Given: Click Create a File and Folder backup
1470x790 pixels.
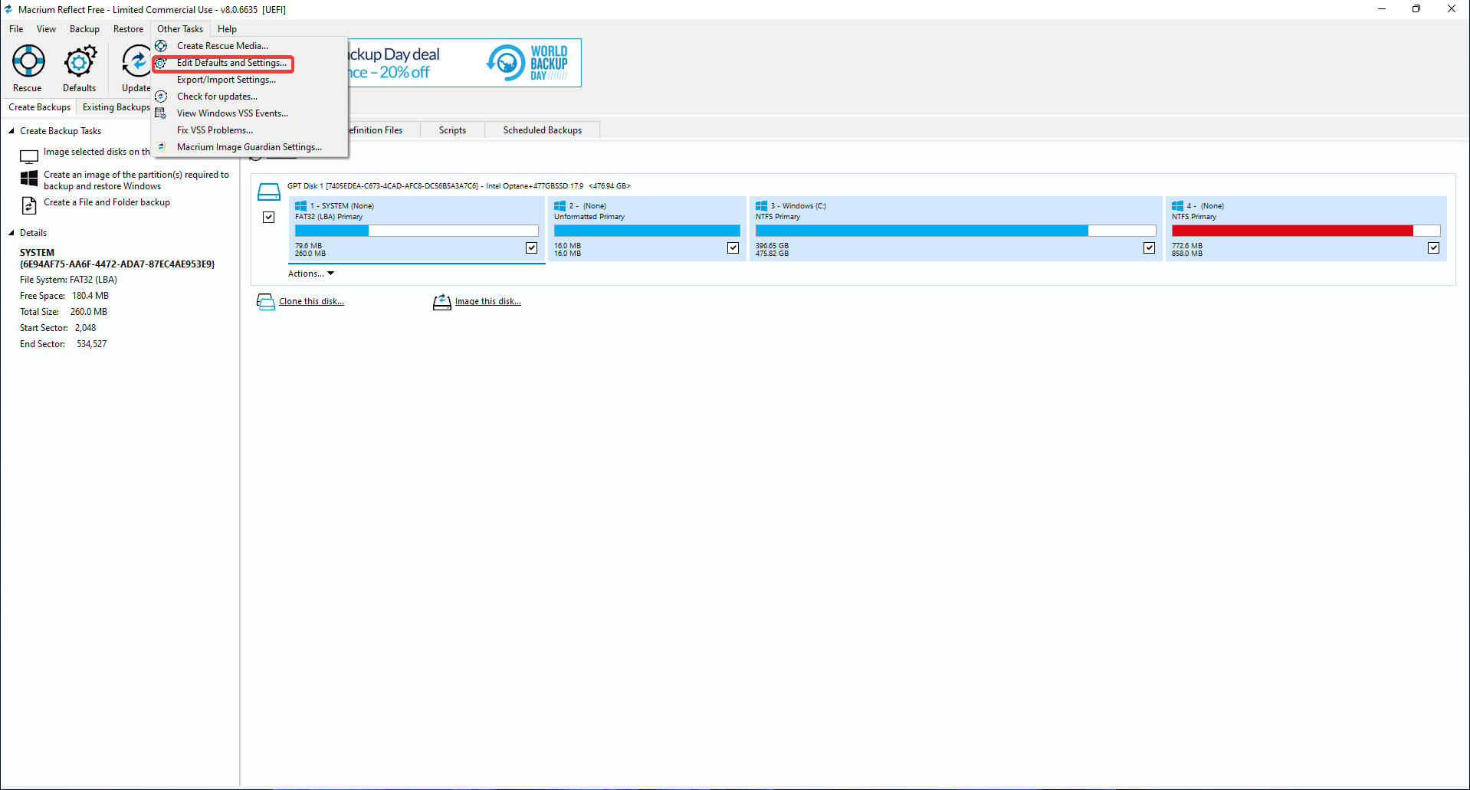Looking at the screenshot, I should click(107, 202).
